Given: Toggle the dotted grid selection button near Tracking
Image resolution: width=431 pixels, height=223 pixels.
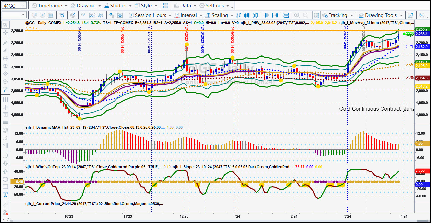Looking at the screenshot, I should 316,15.
